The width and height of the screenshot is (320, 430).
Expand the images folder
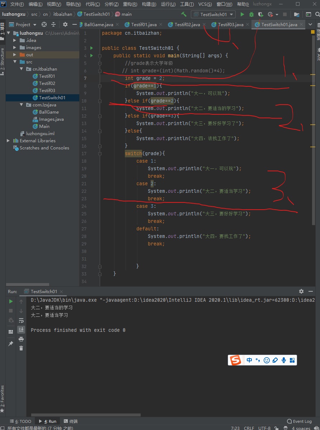(15, 48)
